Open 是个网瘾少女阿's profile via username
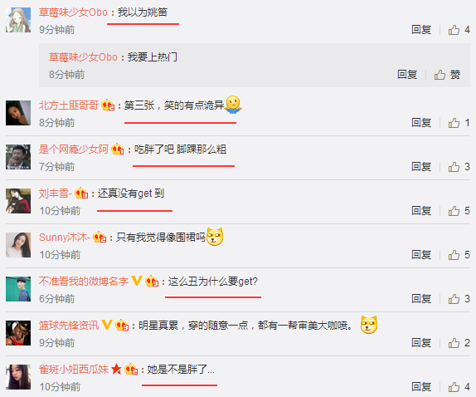 coord(74,149)
